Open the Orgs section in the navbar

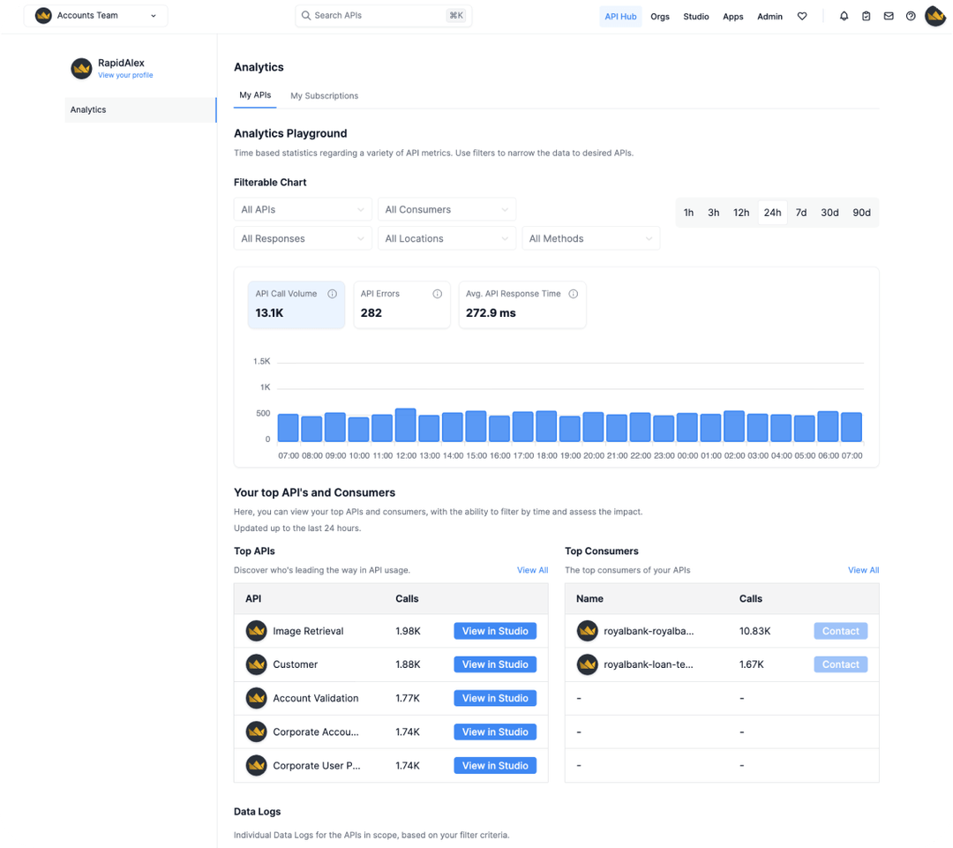pyautogui.click(x=660, y=16)
